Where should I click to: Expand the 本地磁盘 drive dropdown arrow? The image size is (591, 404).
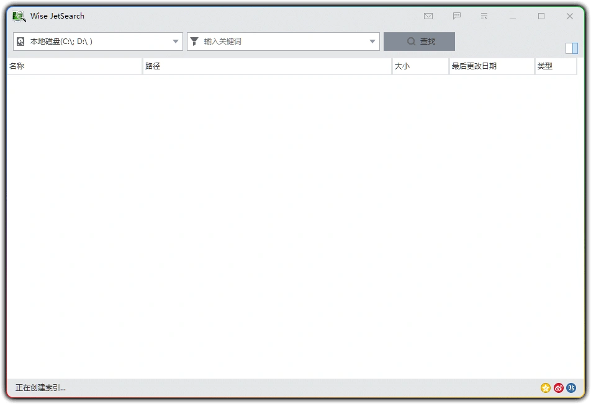[x=176, y=42]
